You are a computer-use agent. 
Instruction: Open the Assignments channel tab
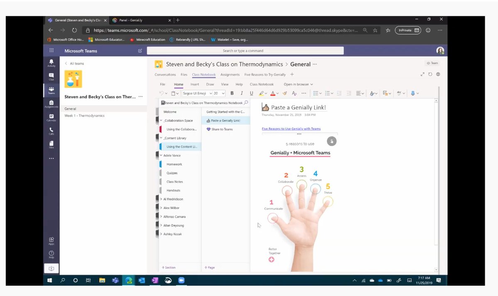tap(230, 75)
